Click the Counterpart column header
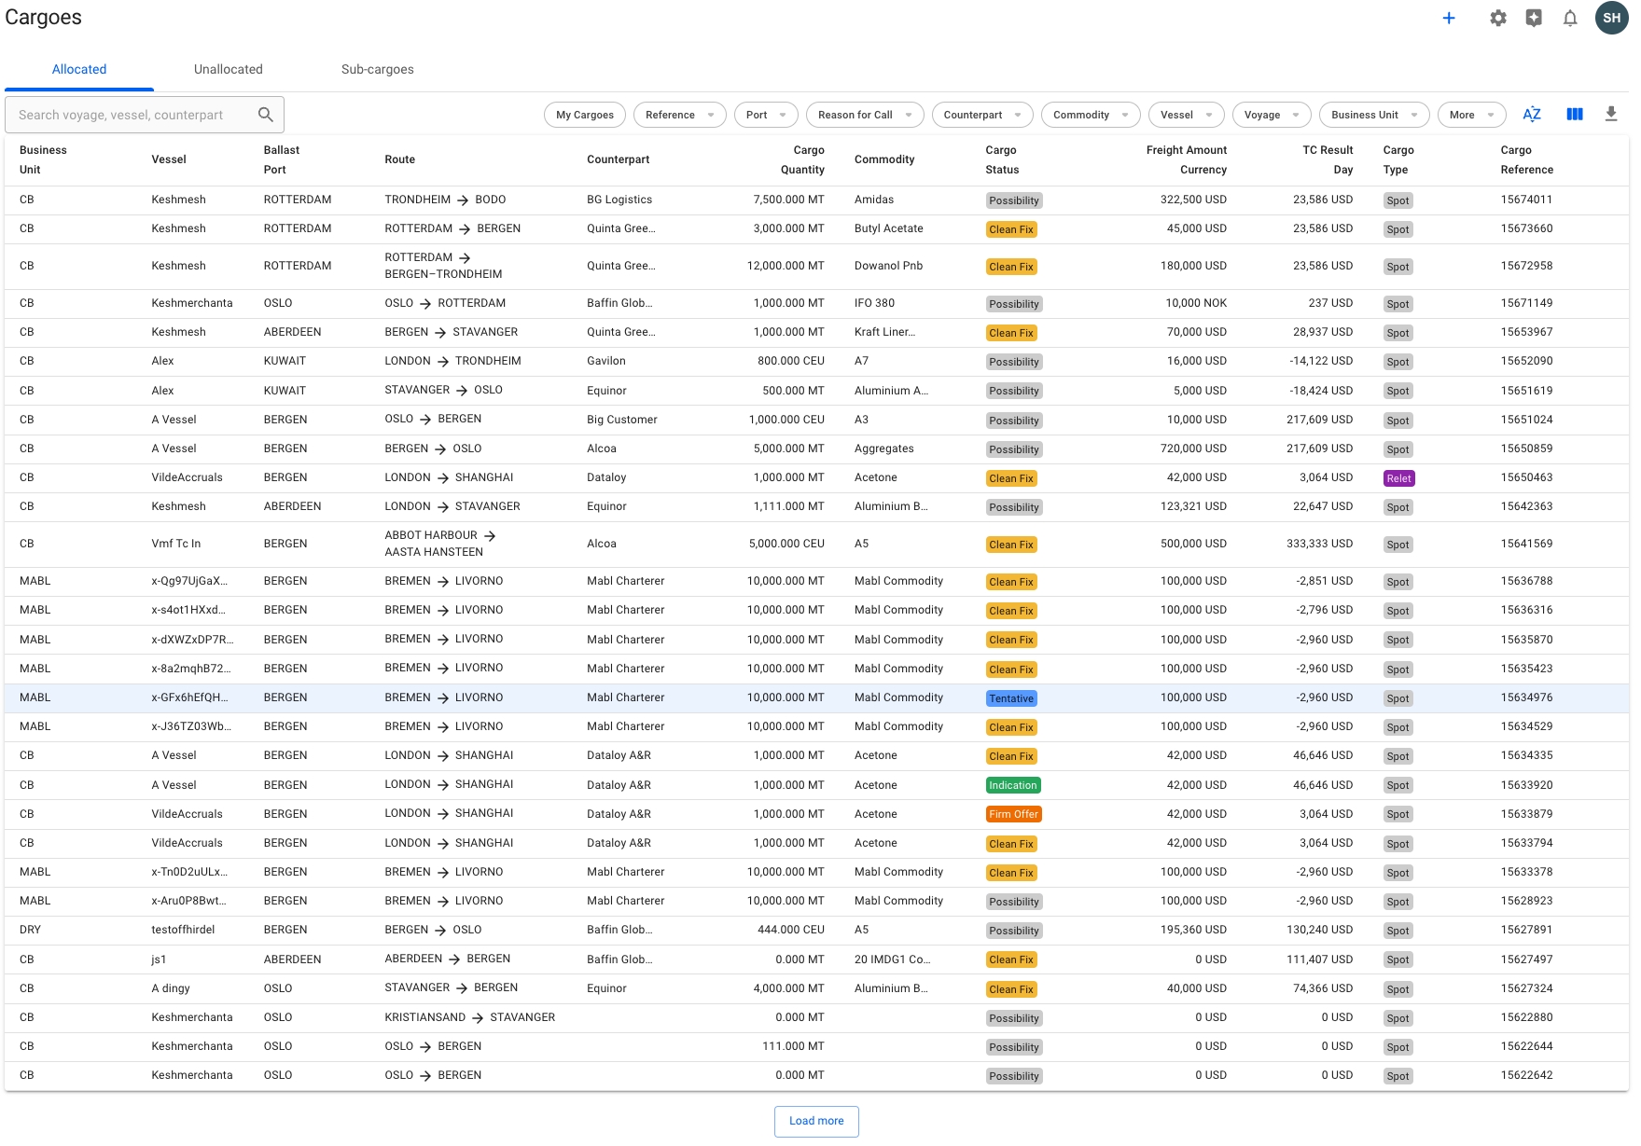Screen dimensions: 1641x1146 [x=618, y=159]
